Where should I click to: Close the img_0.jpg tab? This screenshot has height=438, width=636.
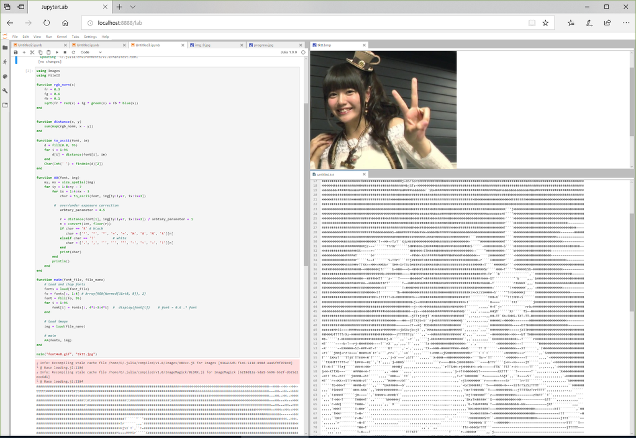[x=242, y=45]
